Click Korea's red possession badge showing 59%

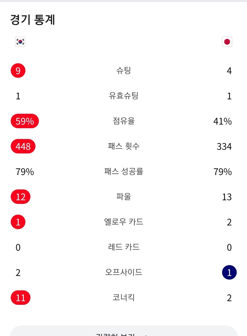point(24,121)
